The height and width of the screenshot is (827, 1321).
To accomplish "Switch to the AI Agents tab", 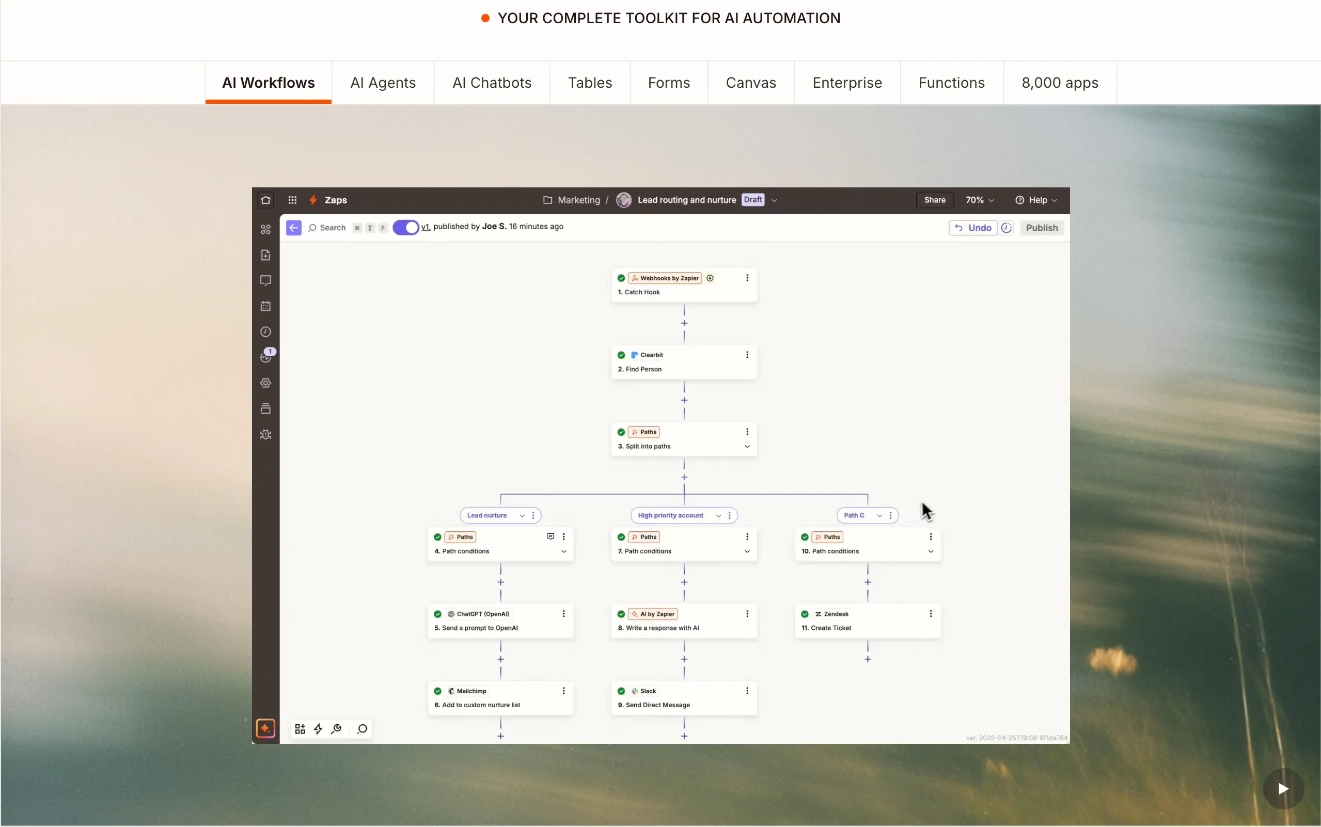I will pos(383,83).
